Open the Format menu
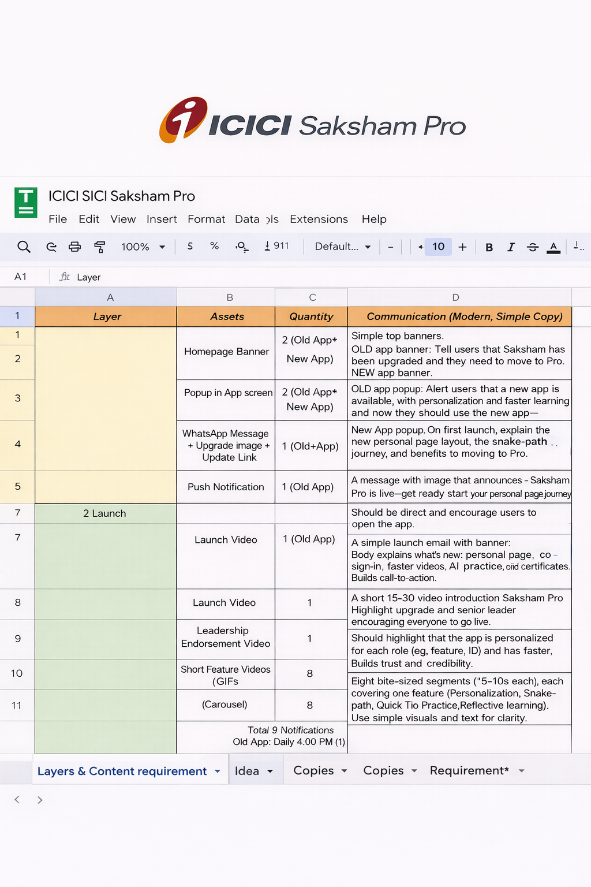This screenshot has height=887, width=591. tap(206, 219)
